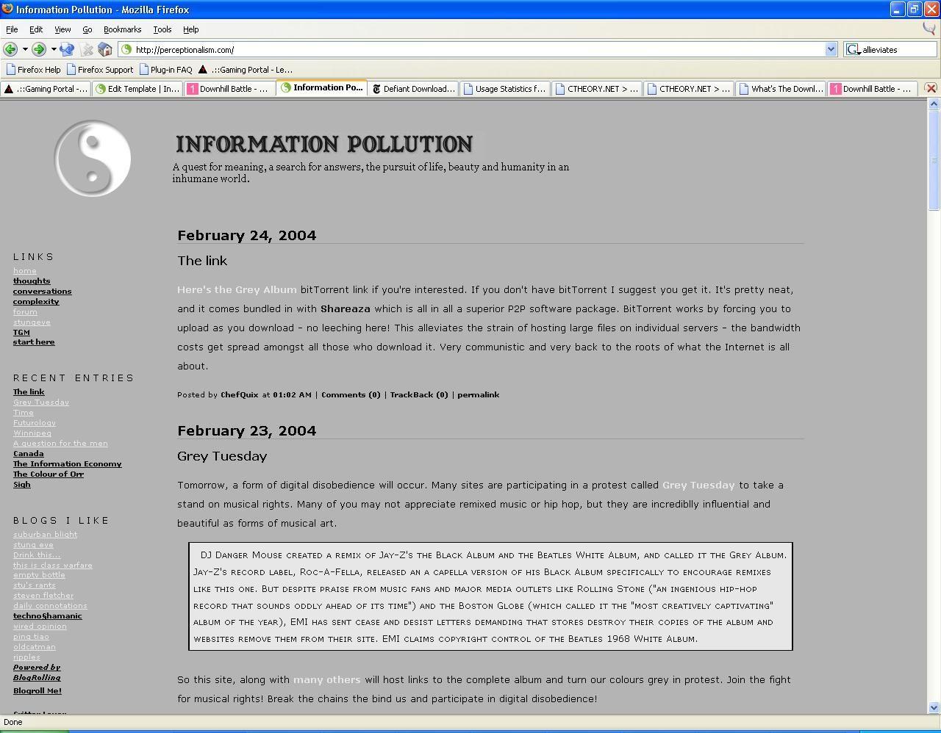The height and width of the screenshot is (733, 941).
Task: Switch to the Usage Statistics tab
Action: [x=504, y=89]
